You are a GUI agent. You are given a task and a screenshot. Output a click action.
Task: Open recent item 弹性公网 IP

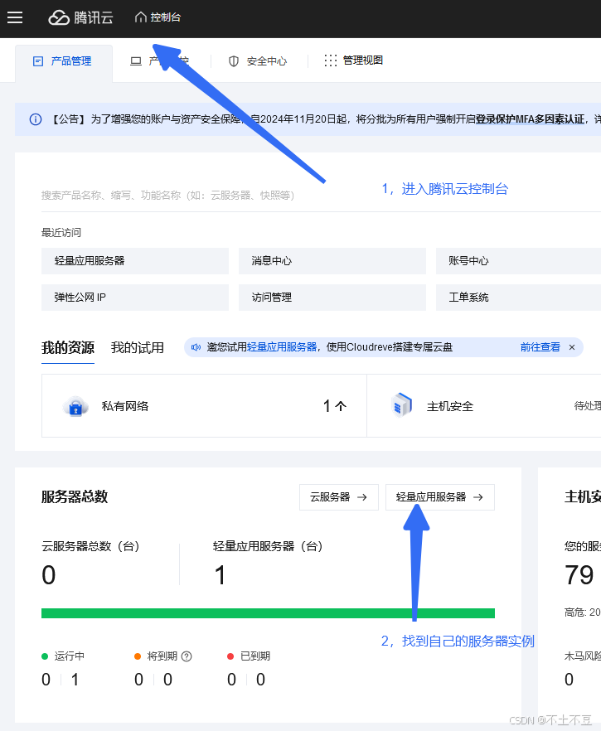click(135, 298)
